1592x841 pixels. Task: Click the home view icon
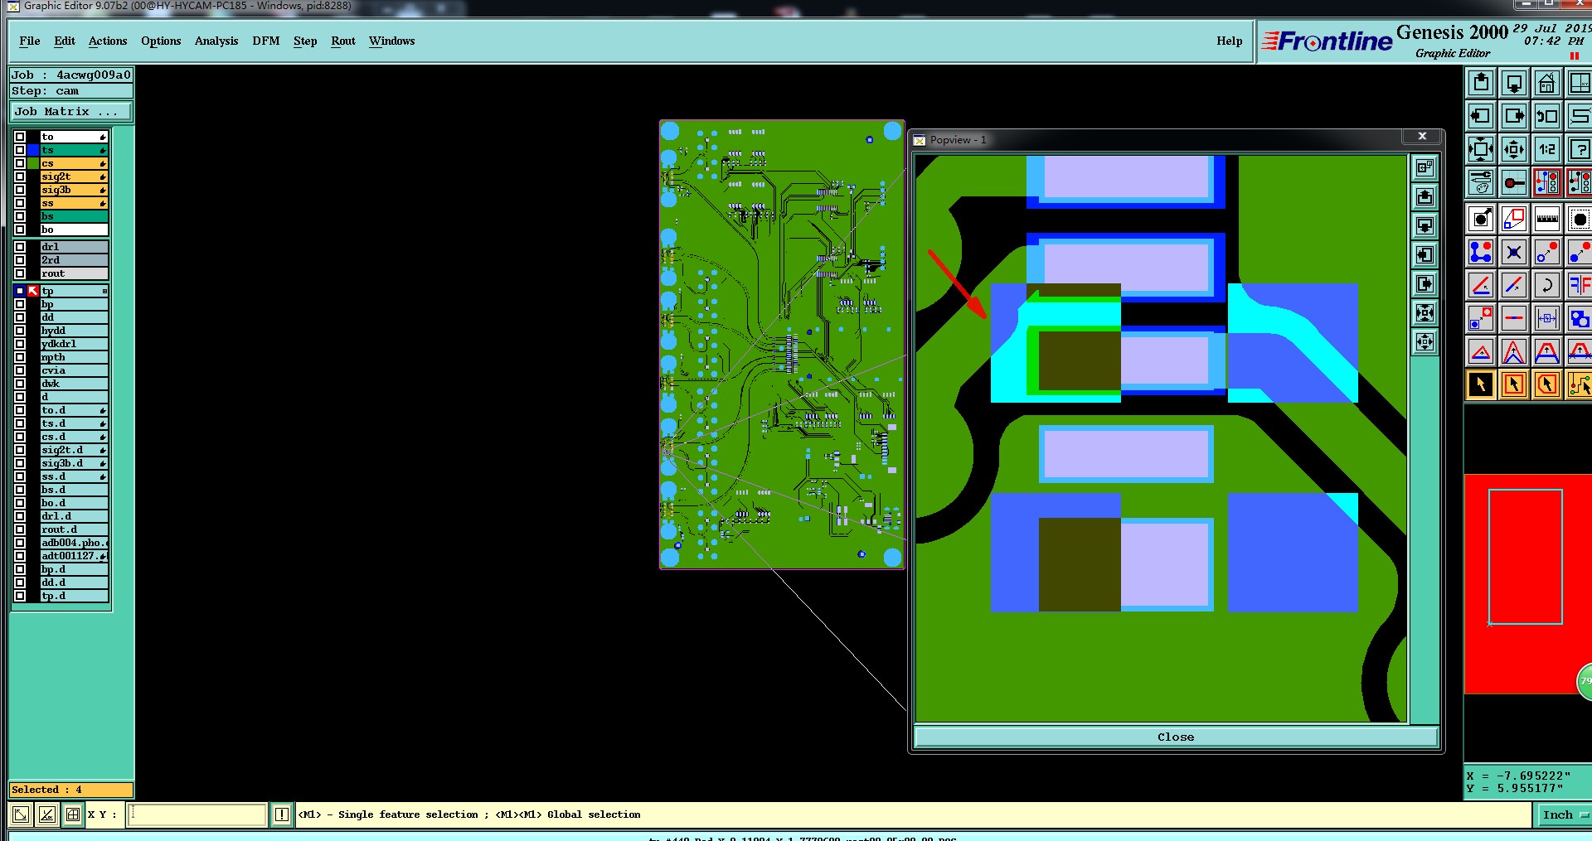pyautogui.click(x=1547, y=83)
